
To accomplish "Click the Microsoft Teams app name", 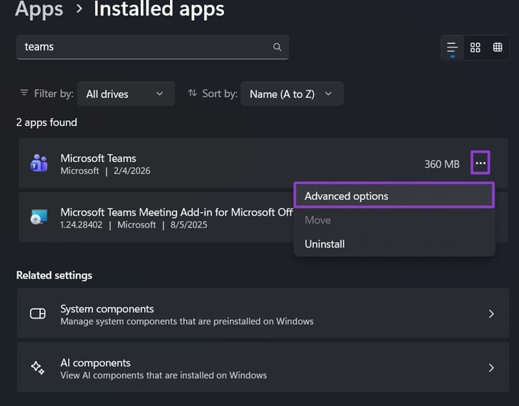I will (98, 158).
